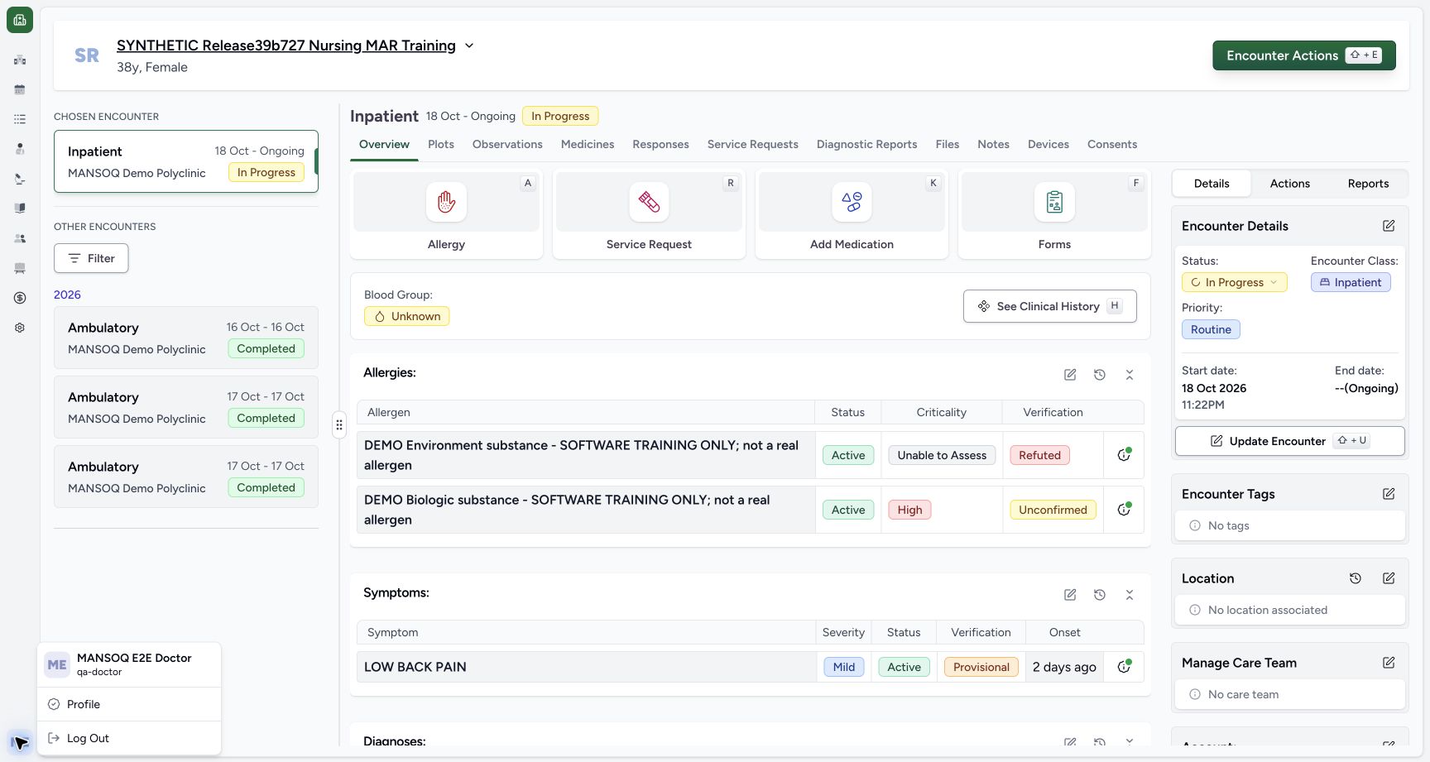Open the In Progress status dropdown
This screenshot has height=762, width=1430.
[x=1234, y=282]
